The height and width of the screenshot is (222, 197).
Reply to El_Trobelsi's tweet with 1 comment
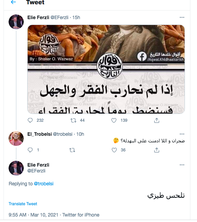pos(30,150)
